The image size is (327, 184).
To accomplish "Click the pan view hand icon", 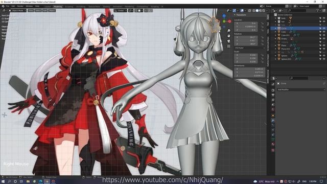I will pyautogui.click(x=229, y=36).
